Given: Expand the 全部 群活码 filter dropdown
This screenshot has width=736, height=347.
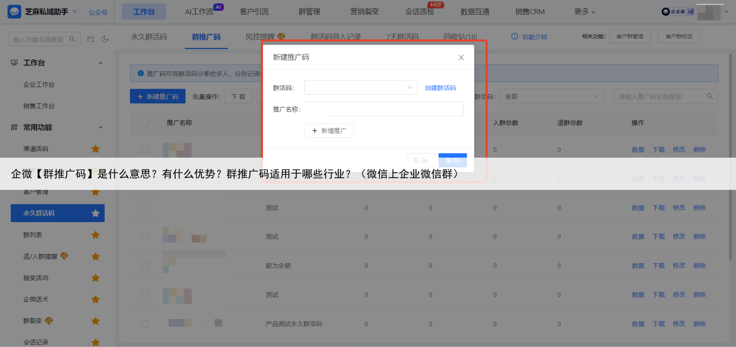Looking at the screenshot, I should coord(551,96).
